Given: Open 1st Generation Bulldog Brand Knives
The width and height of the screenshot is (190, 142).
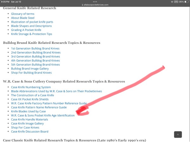Looking at the screenshot, I should [35, 48].
